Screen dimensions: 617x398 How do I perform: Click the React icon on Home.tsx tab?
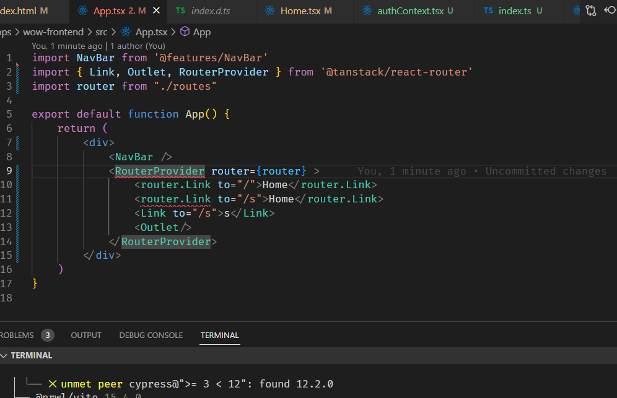(x=269, y=11)
